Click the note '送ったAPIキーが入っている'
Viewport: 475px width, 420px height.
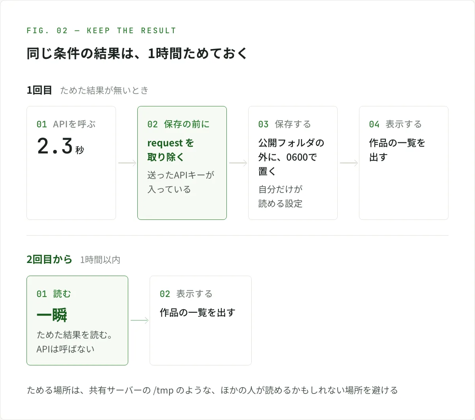[181, 182]
